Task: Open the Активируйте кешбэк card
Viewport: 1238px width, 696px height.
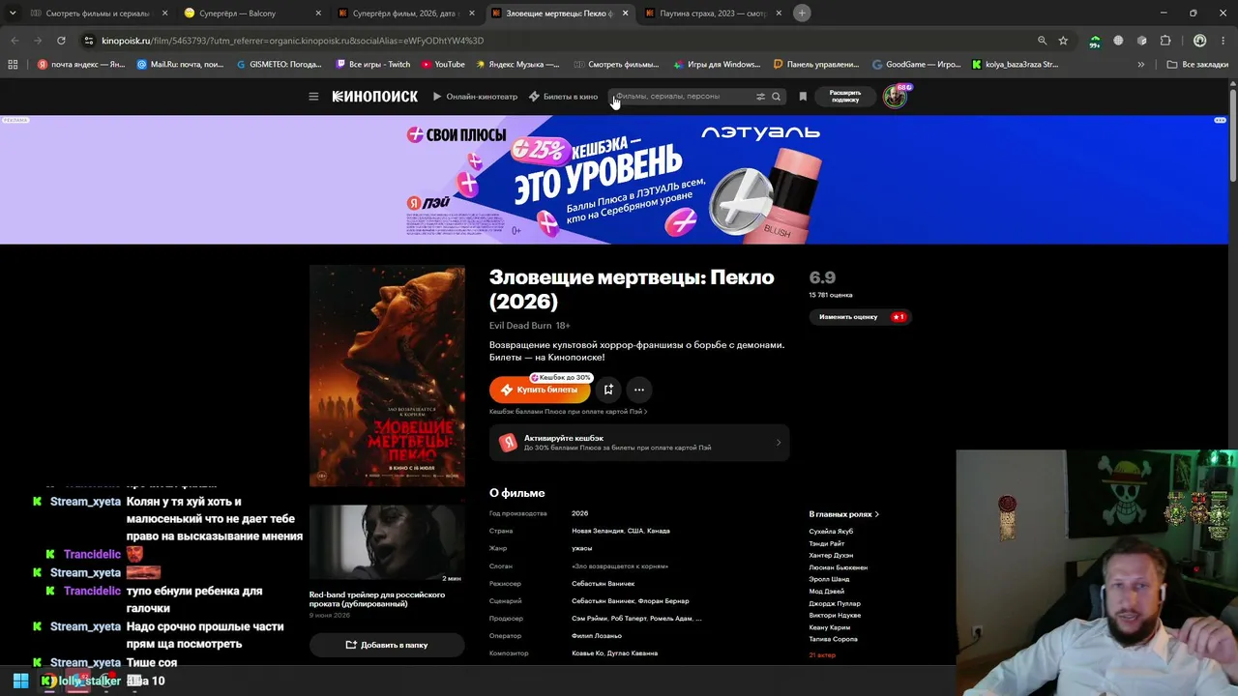Action: (639, 443)
